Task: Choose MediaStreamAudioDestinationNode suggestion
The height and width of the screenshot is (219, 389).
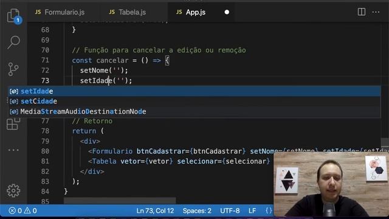Action: 194,111
